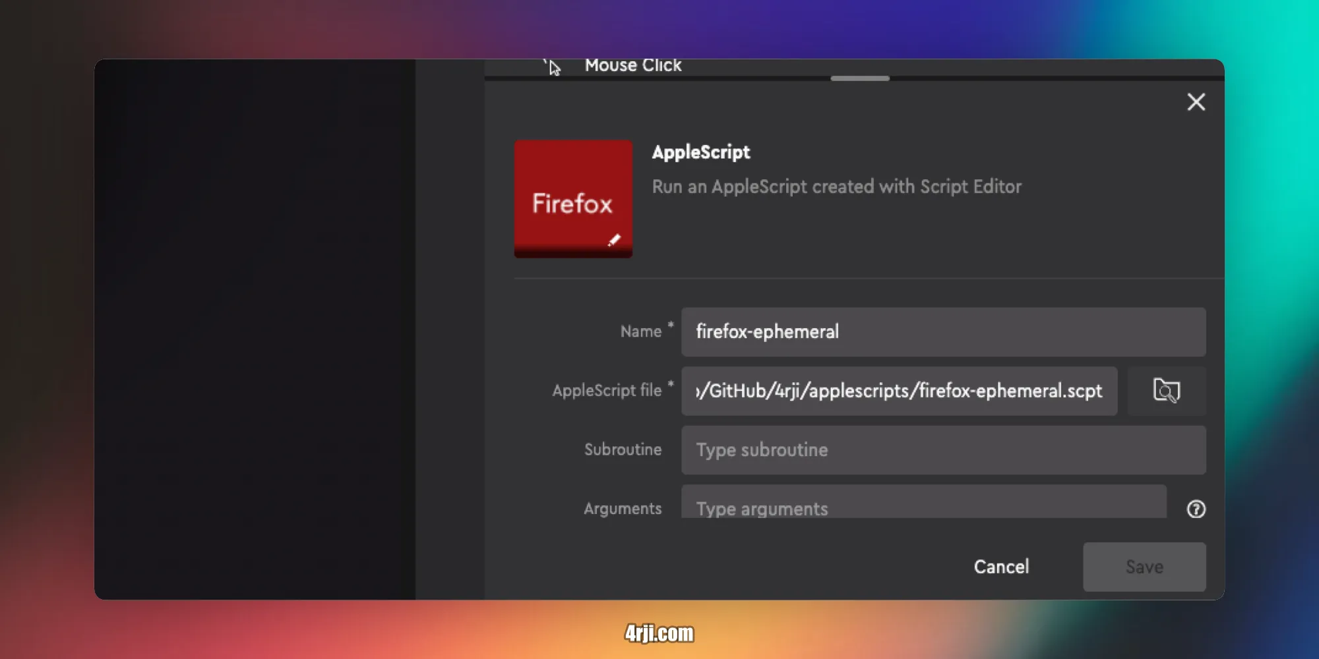Open the file browser for AppleScript file
1319x659 pixels.
click(x=1166, y=391)
